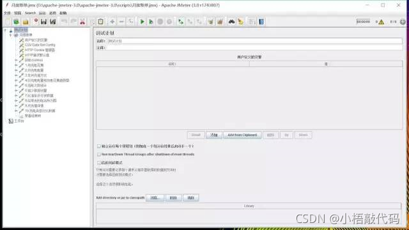The width and height of the screenshot is (409, 230).
Task: Collapse the thread group node under test plan
Action: [x=10, y=35]
